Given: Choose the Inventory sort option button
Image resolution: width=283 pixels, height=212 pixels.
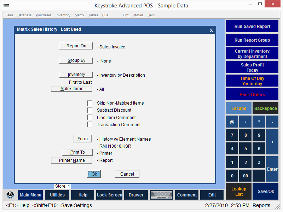Looking at the screenshot, I should (76, 75).
